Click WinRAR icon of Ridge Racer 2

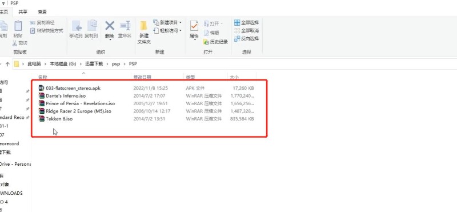pos(41,111)
